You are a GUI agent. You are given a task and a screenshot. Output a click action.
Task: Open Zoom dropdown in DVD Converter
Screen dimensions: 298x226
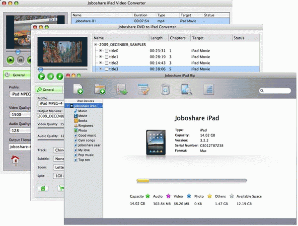pyautogui.click(x=59, y=167)
